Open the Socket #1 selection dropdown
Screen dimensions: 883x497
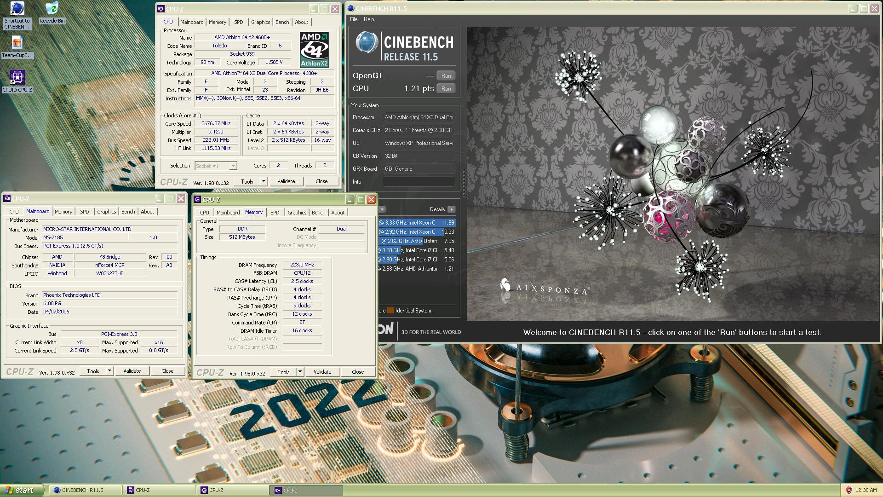point(216,166)
